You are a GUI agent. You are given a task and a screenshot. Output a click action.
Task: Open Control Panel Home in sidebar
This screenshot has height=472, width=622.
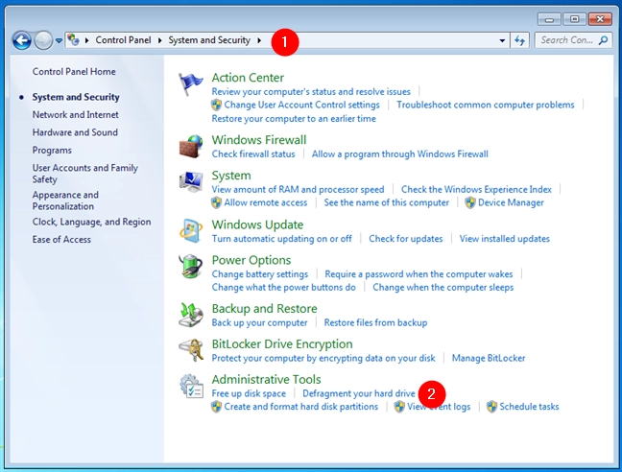coord(74,72)
